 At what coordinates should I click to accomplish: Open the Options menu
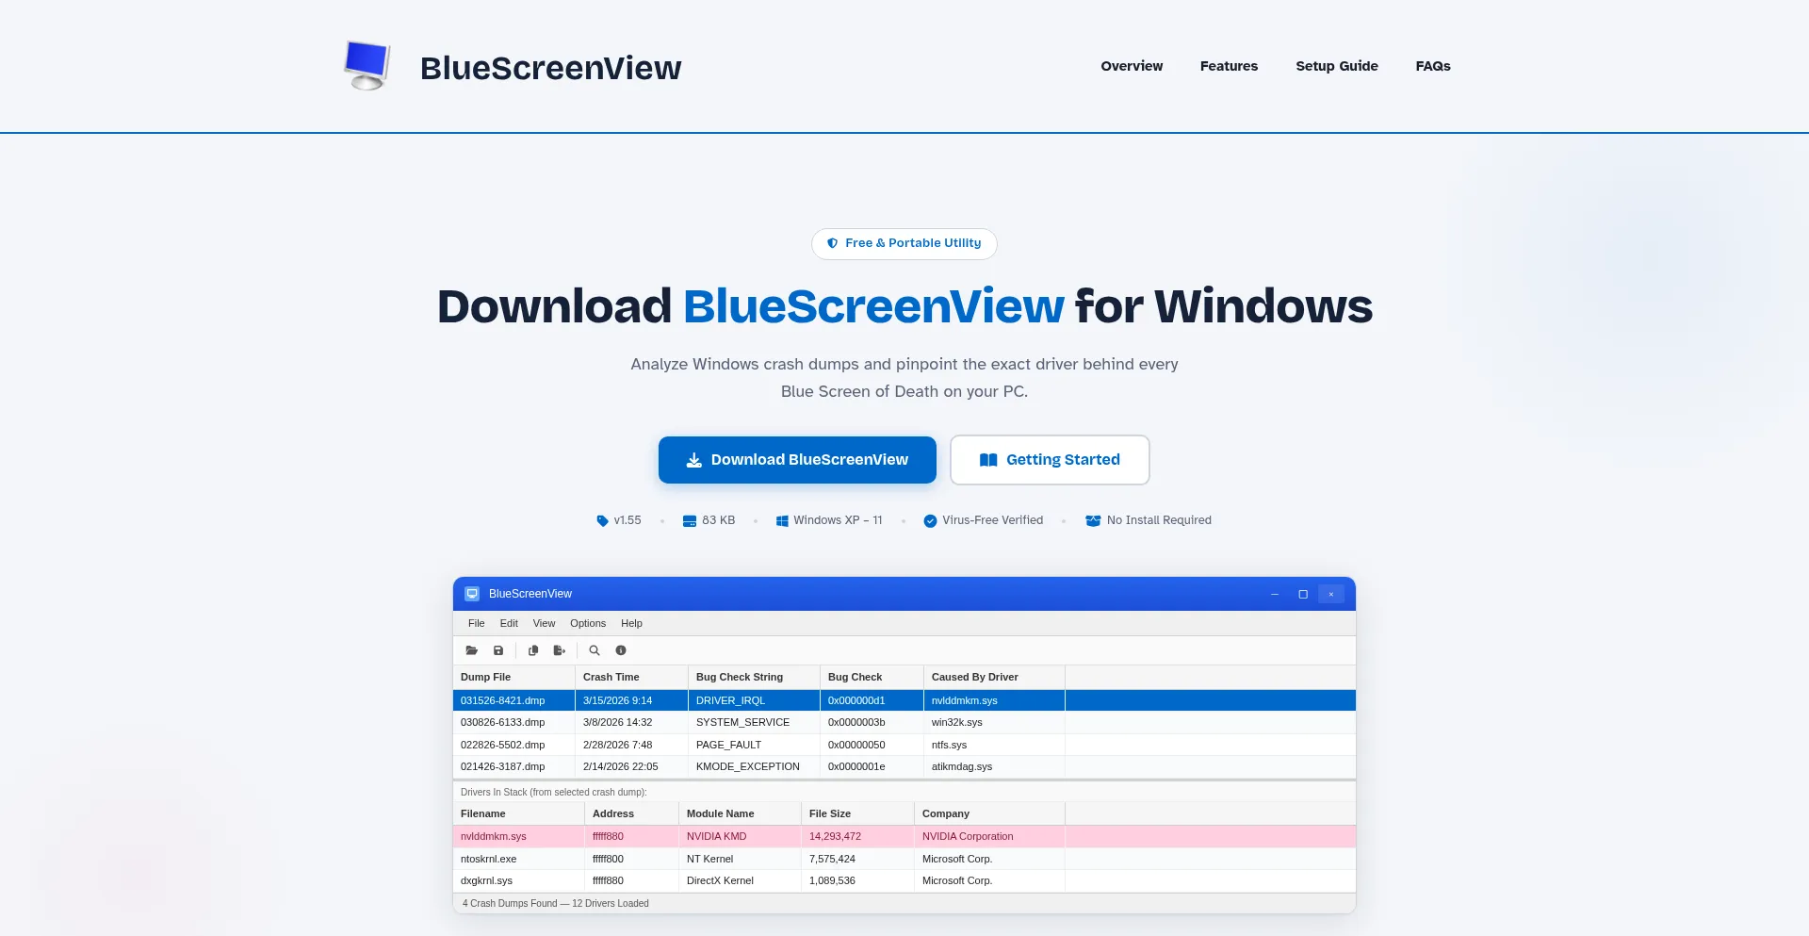588,623
